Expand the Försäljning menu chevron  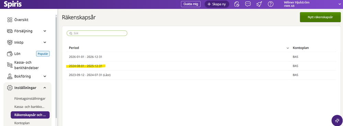pos(45,31)
